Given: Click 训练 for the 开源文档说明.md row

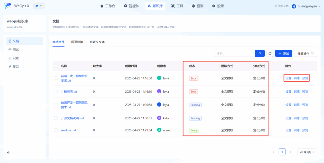Looking at the screenshot, I should (297, 118).
